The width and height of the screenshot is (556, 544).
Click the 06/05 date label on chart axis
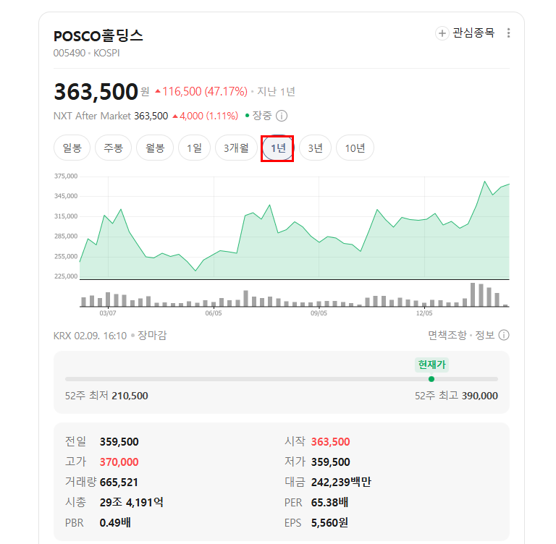click(x=214, y=313)
